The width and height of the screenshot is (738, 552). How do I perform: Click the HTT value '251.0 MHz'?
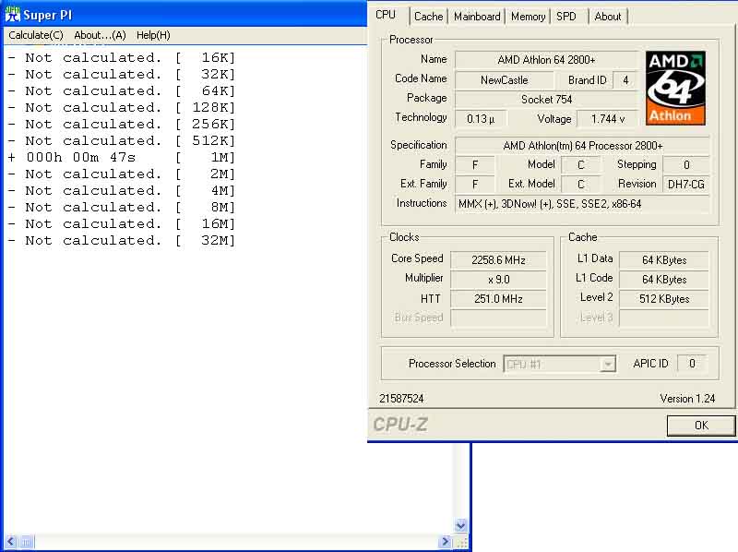(498, 298)
